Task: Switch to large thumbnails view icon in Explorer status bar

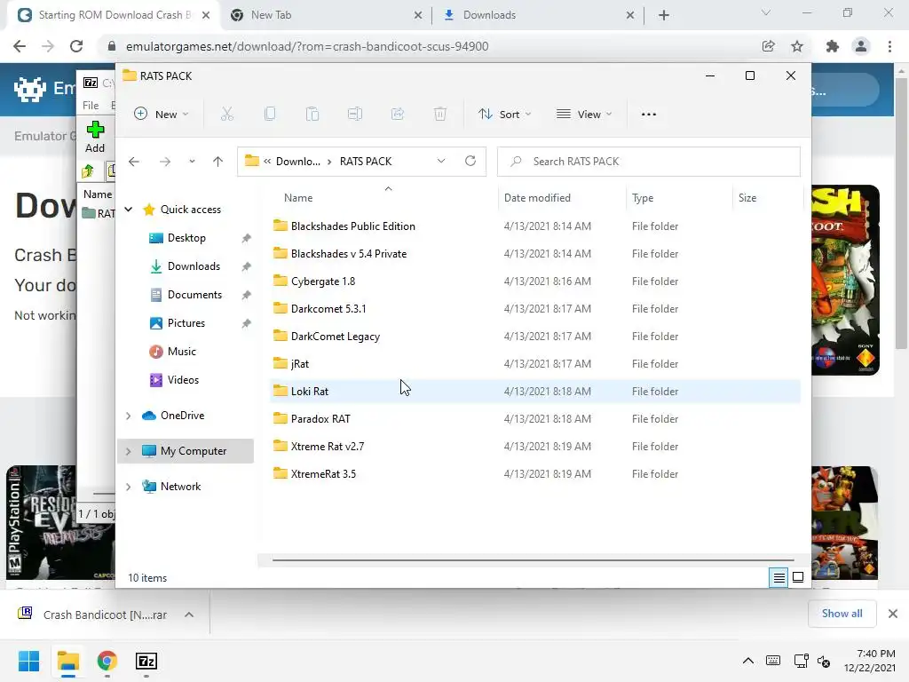Action: point(798,577)
